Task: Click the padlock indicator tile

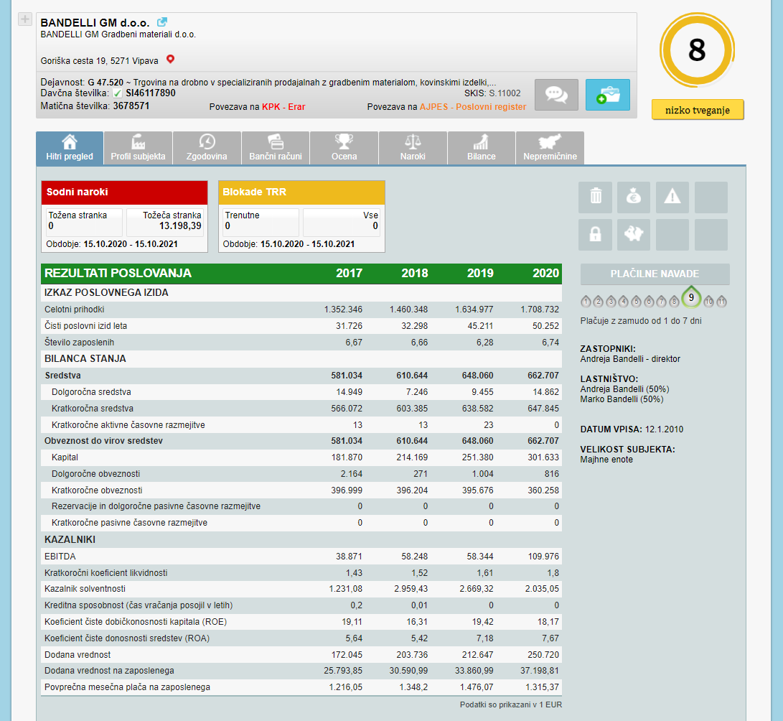Action: [596, 234]
